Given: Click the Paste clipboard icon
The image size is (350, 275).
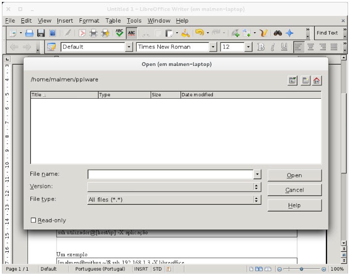Looking at the screenshot, I should pyautogui.click(x=169, y=33).
